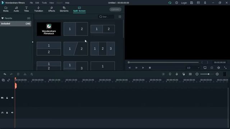Click the scissors split icon
Screen dimensions: 230x129
[25, 74]
